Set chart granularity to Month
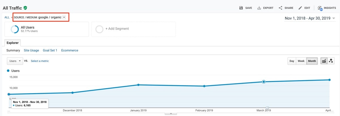This screenshot has width=340, height=116. point(312,61)
